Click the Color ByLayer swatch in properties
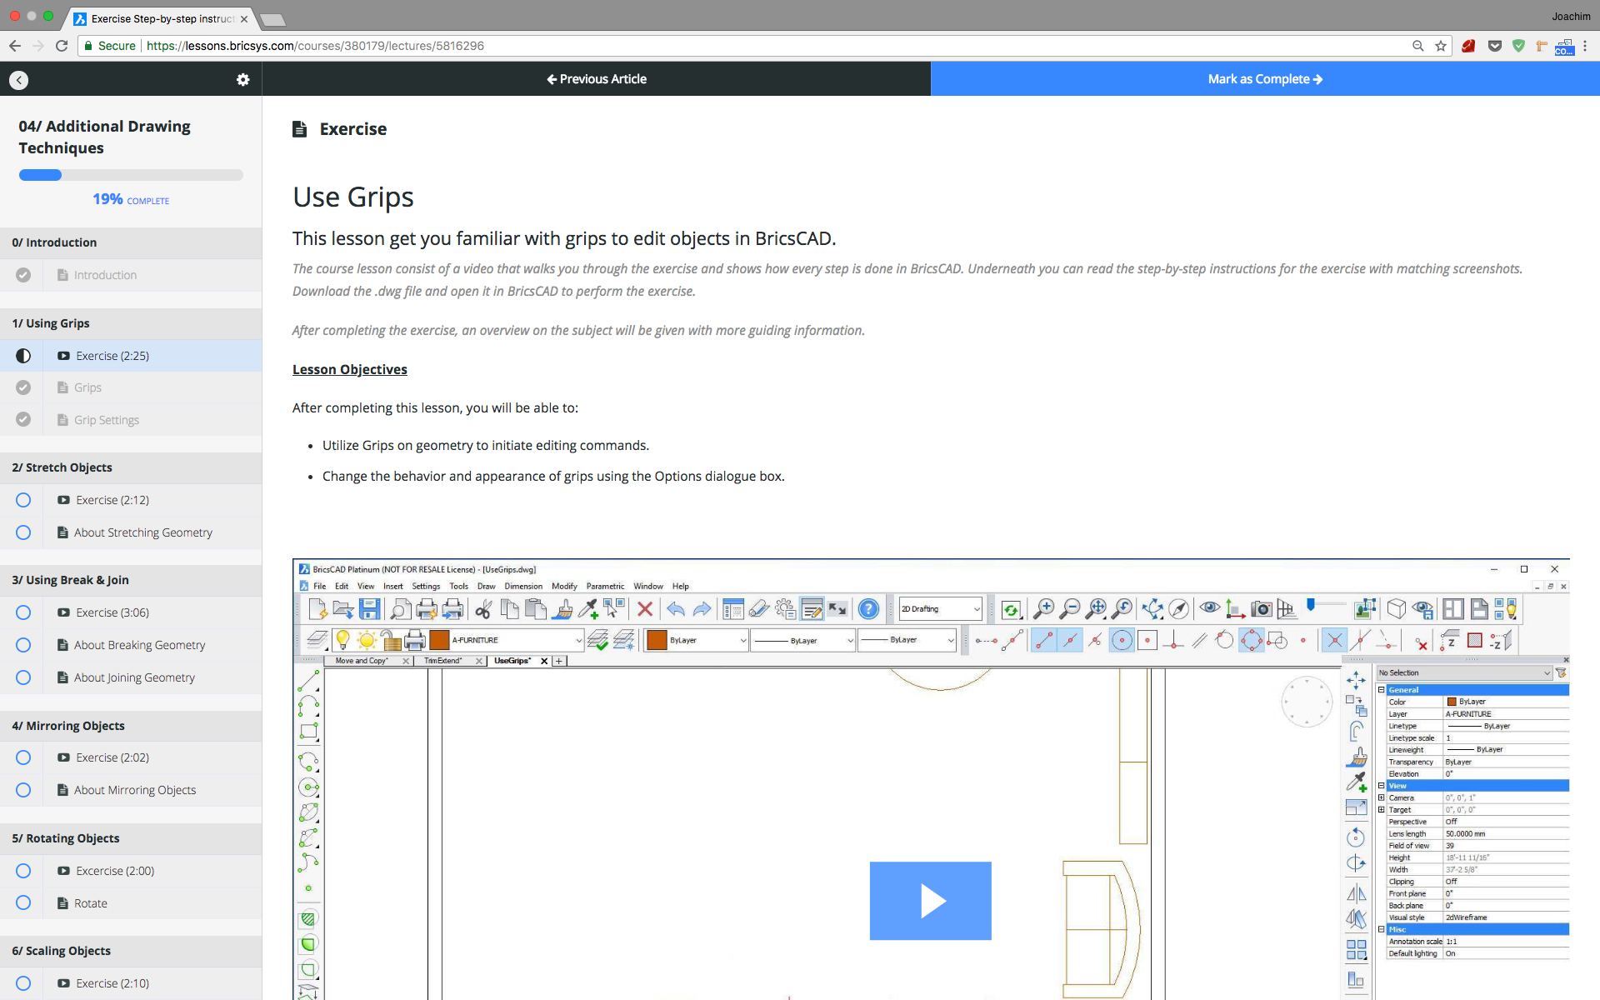Viewport: 1600px width, 1000px height. pyautogui.click(x=1452, y=702)
